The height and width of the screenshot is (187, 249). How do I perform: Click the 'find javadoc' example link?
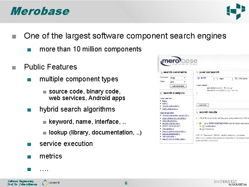tap(168, 129)
